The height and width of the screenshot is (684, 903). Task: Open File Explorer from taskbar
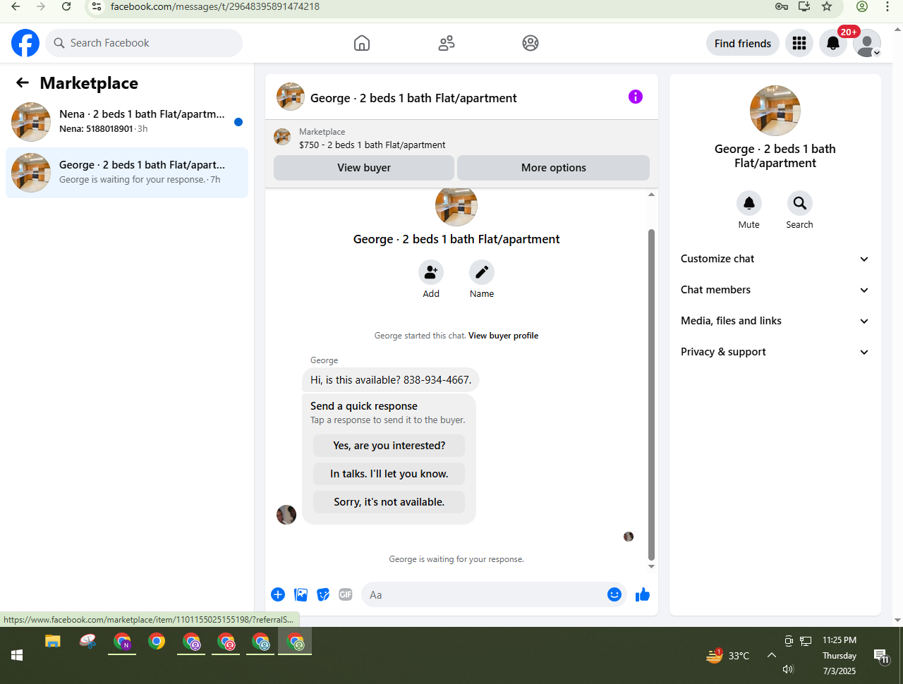pos(53,641)
